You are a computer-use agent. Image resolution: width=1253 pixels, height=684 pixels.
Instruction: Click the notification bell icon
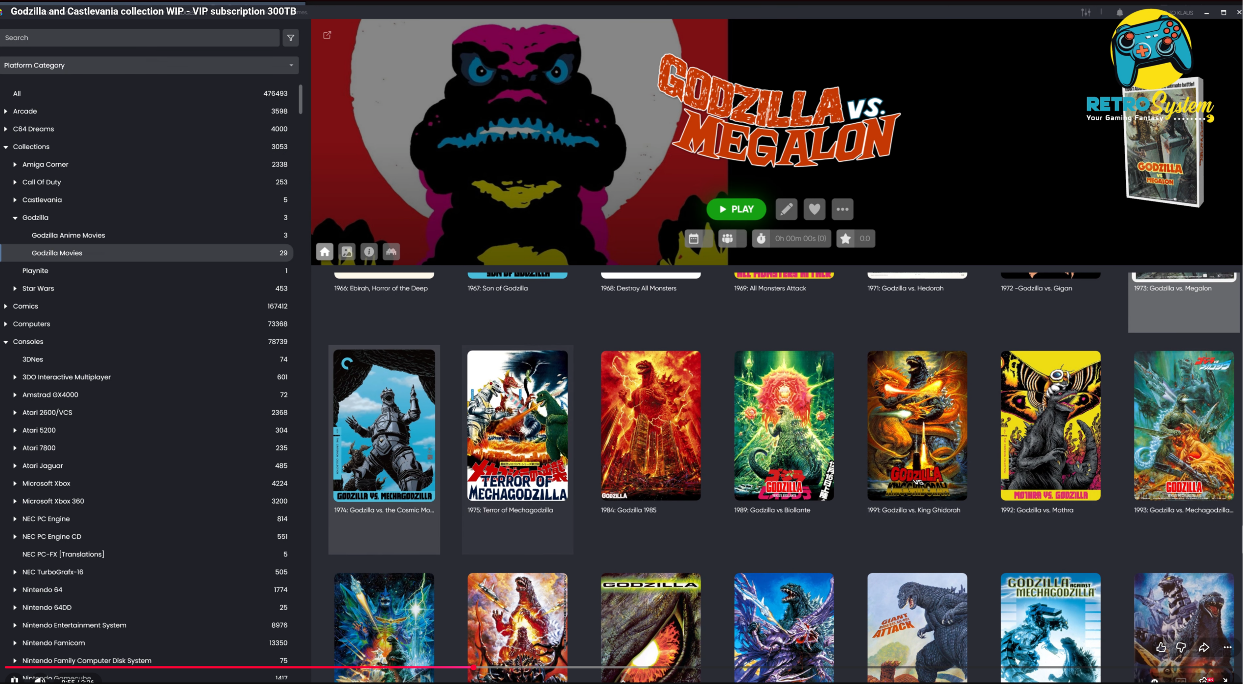(x=1119, y=13)
